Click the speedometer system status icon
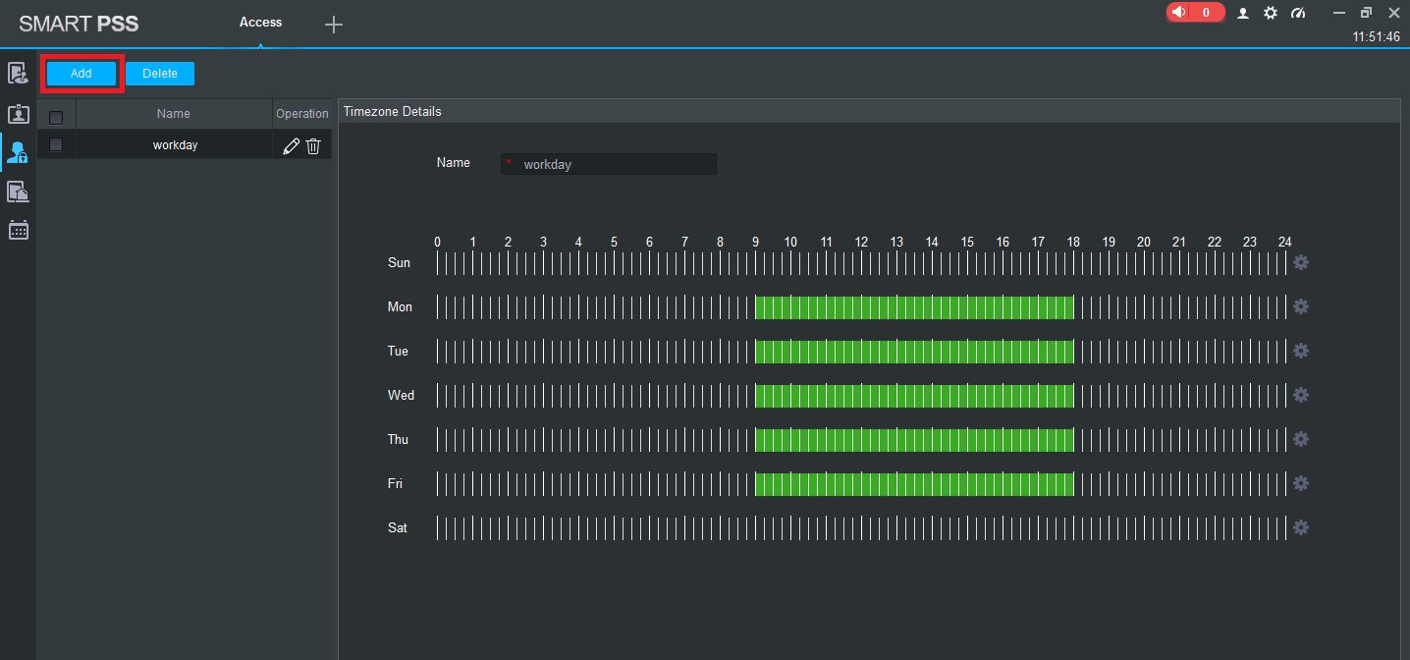The height and width of the screenshot is (660, 1410). click(x=1298, y=14)
